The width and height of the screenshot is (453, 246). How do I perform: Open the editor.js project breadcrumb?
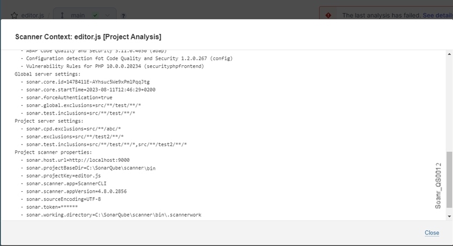tap(33, 16)
